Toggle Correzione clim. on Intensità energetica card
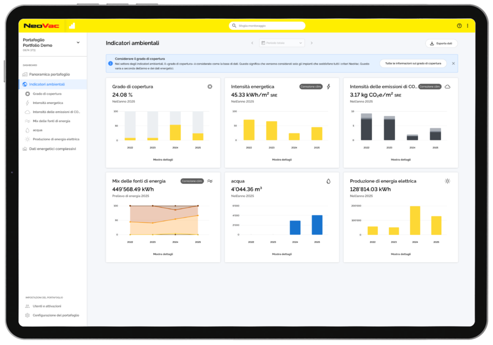This screenshot has height=345, width=493. (311, 87)
